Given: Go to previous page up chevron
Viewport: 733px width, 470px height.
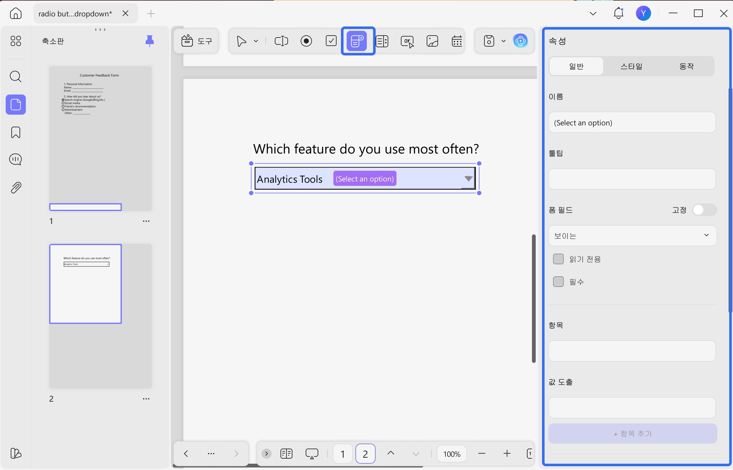Looking at the screenshot, I should tap(391, 453).
